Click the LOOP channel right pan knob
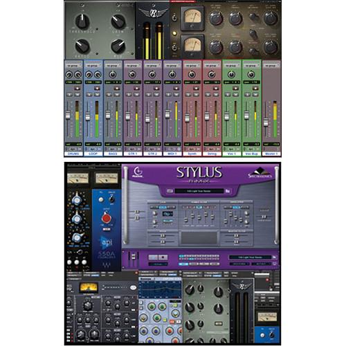Image resolution: width=346 pixels, height=346 pixels. 98,75
